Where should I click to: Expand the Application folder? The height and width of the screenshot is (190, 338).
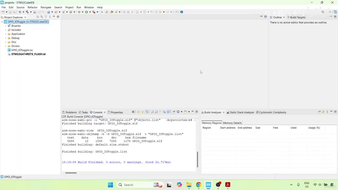tap(6, 34)
